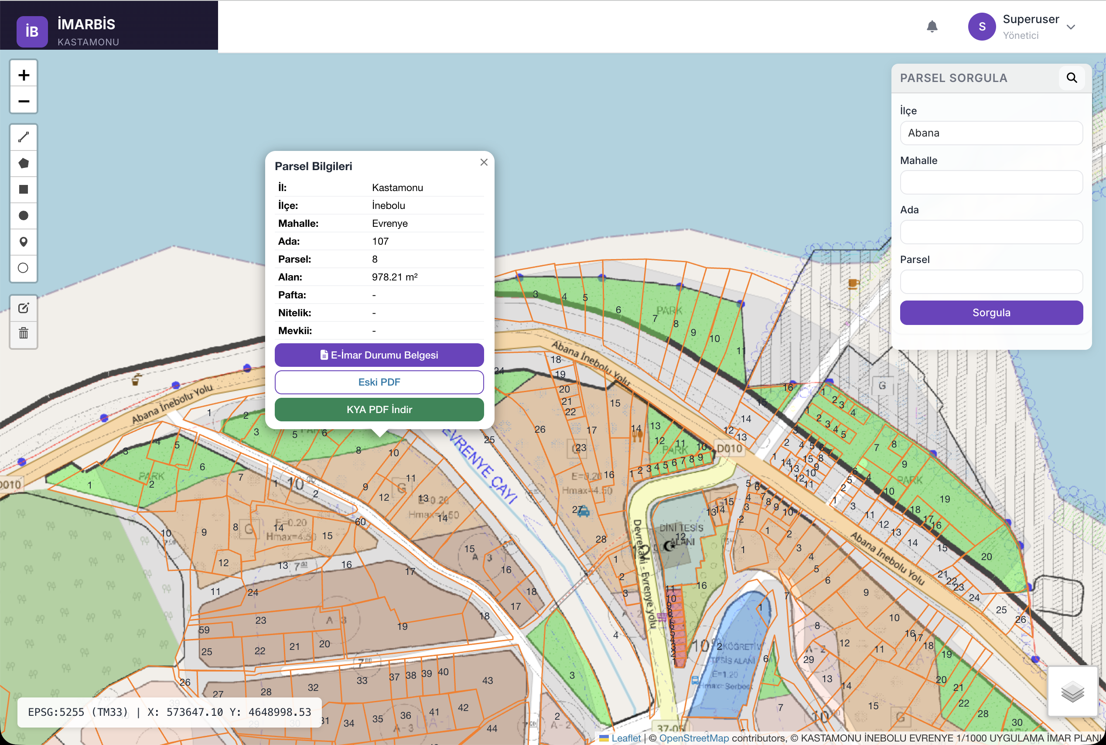This screenshot has width=1106, height=745.
Task: Click the Alan value 978.21 m²
Action: tap(394, 277)
